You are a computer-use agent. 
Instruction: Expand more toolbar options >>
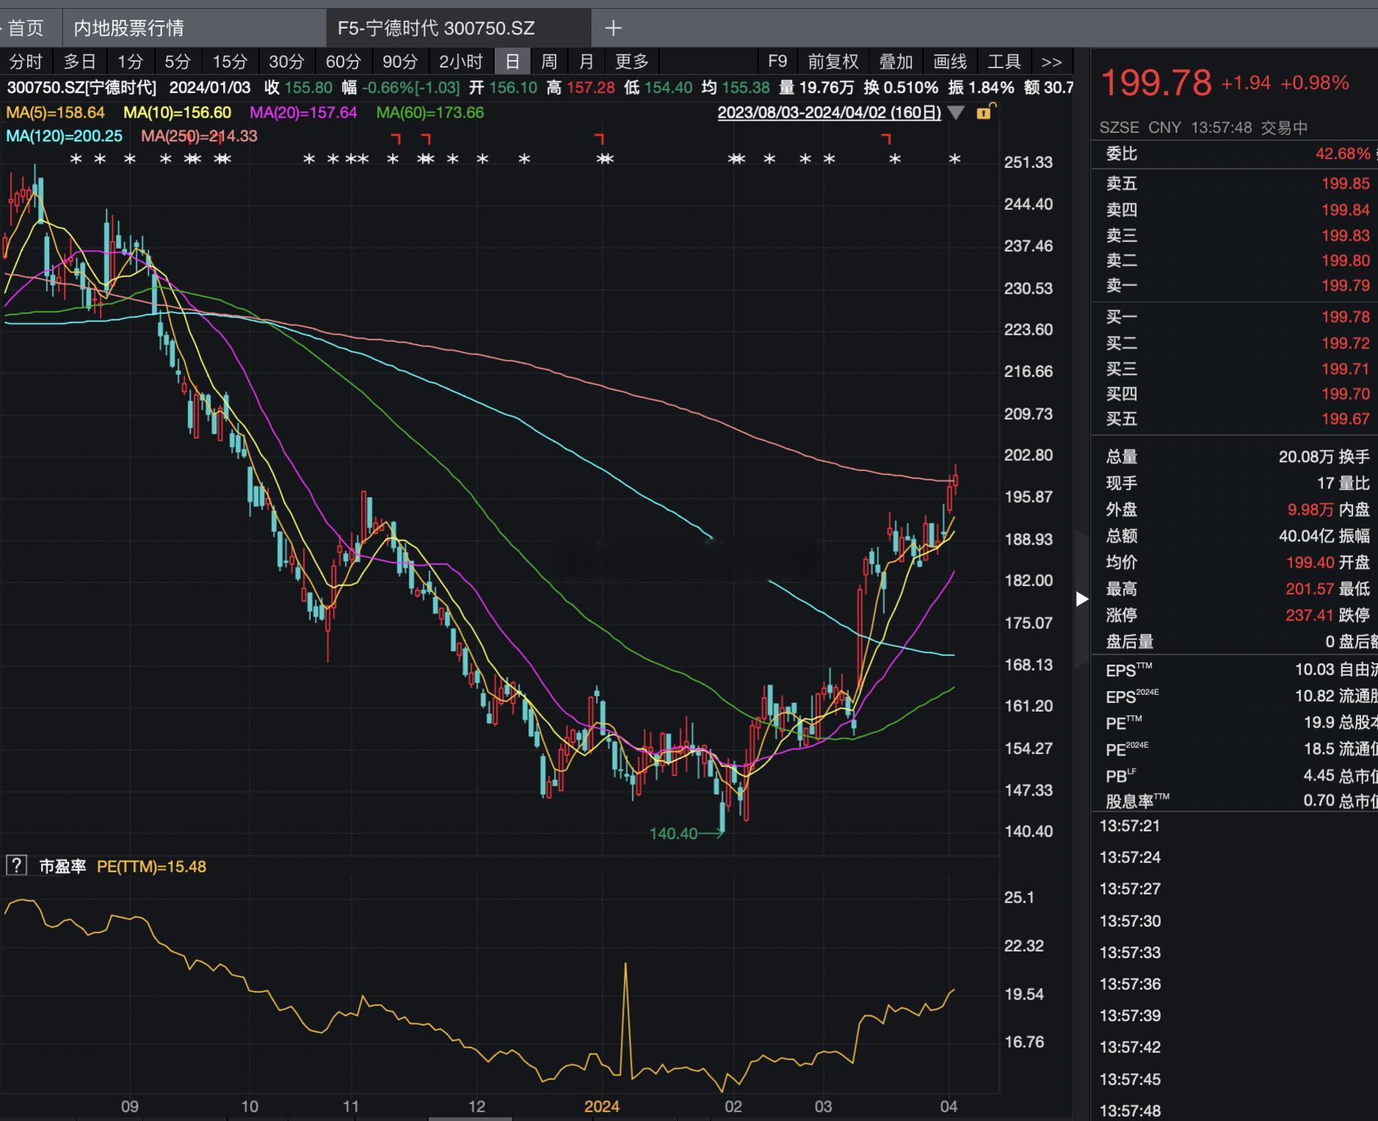(1051, 62)
